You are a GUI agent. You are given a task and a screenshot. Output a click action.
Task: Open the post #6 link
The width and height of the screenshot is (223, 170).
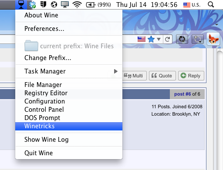(x=182, y=94)
